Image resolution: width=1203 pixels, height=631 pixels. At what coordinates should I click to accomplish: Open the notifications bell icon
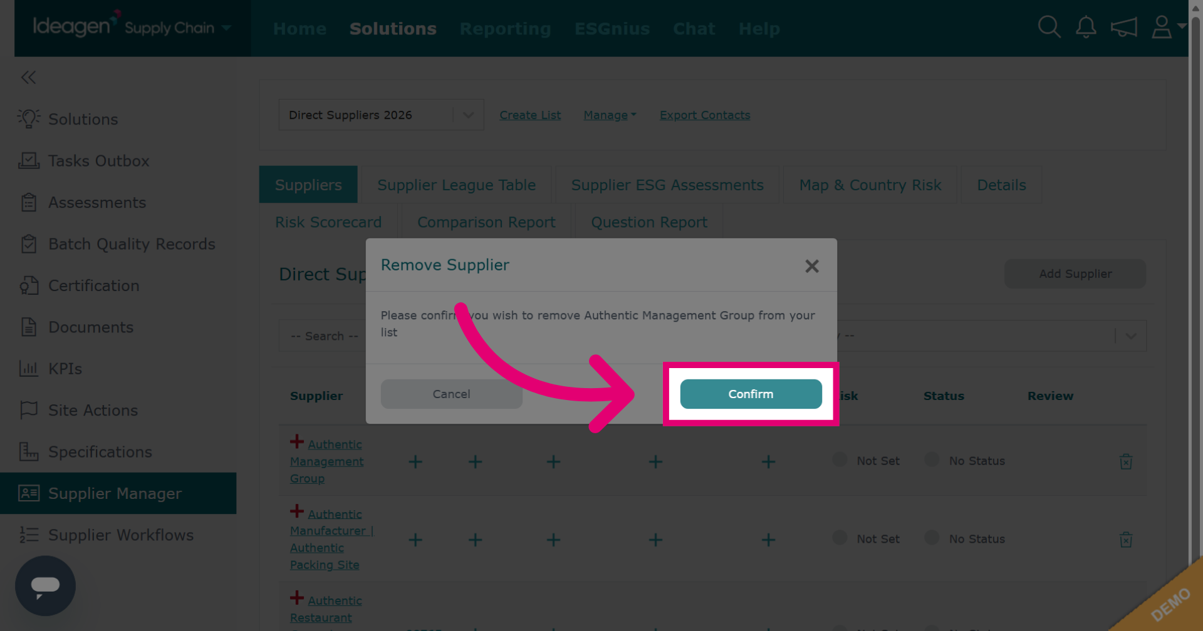[x=1086, y=28]
